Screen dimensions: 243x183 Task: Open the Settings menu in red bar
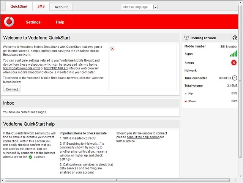[33, 22]
